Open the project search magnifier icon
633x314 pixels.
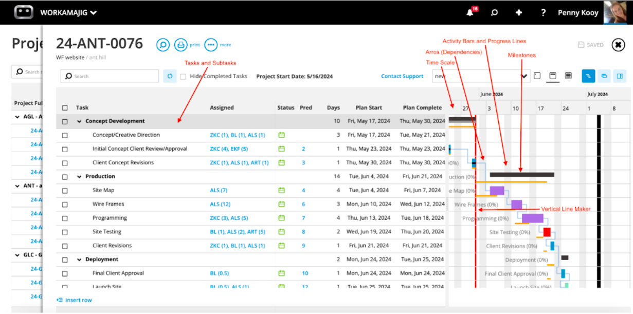[x=163, y=45]
